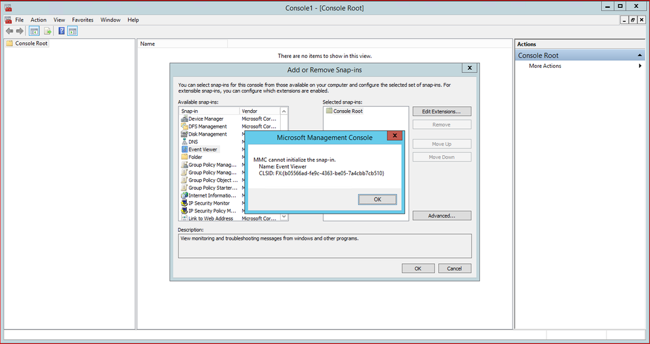The image size is (650, 344).
Task: Click the CLSID text in error message
Action: 321,173
